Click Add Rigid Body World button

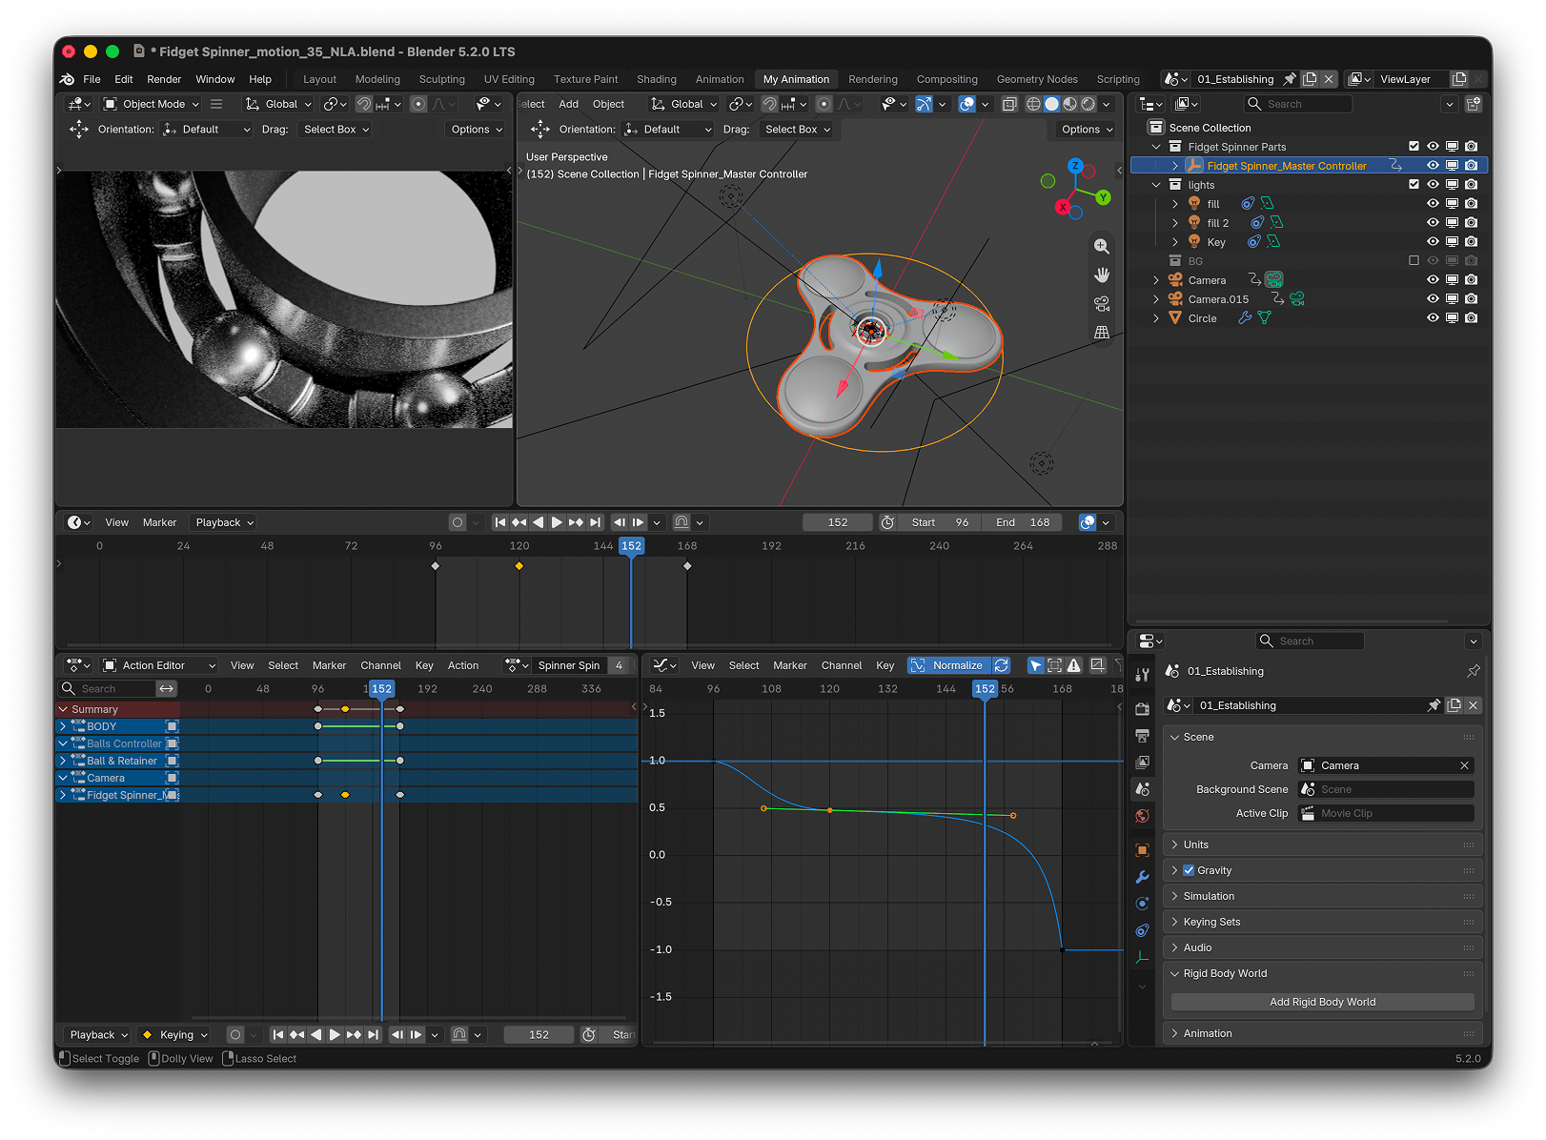tap(1322, 1002)
